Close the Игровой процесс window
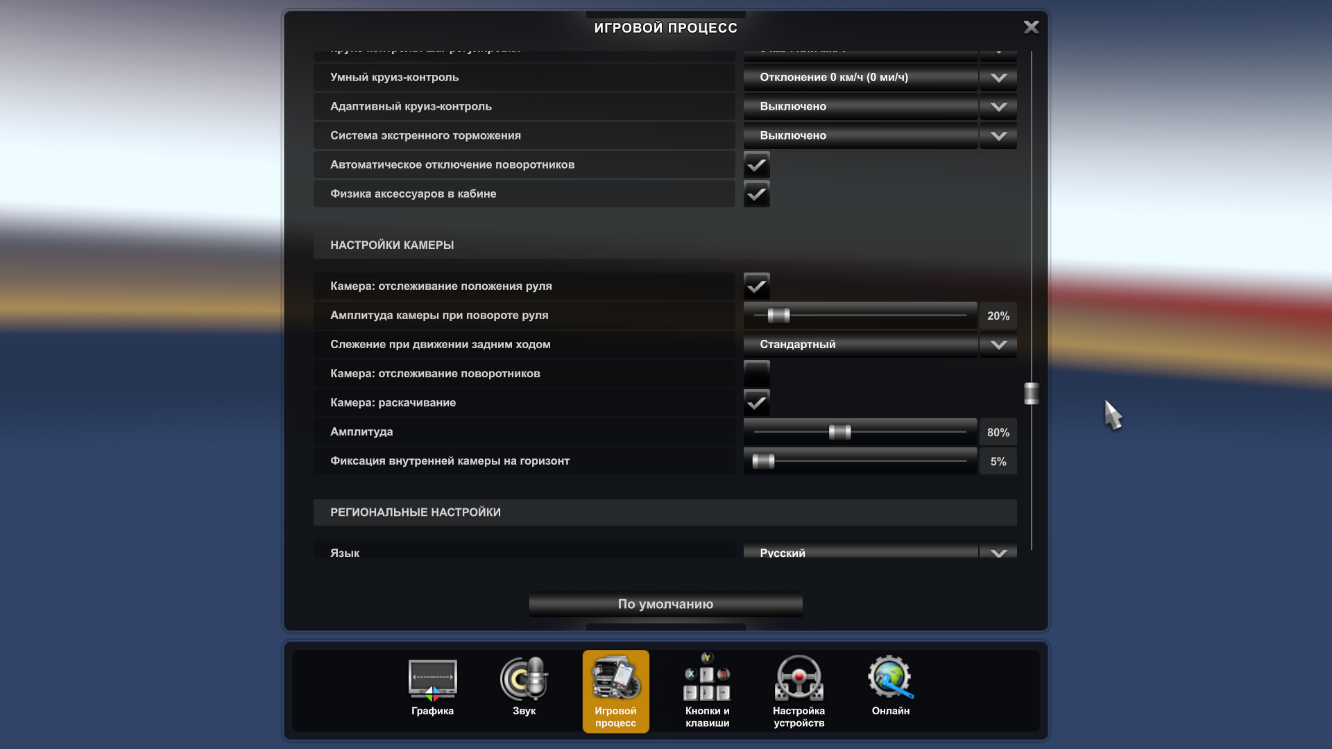This screenshot has width=1332, height=749. click(1031, 27)
